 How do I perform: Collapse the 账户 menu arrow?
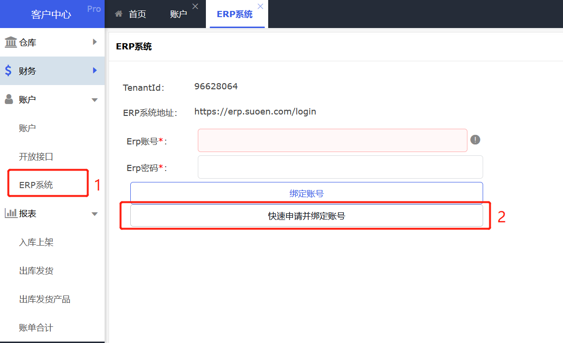95,100
